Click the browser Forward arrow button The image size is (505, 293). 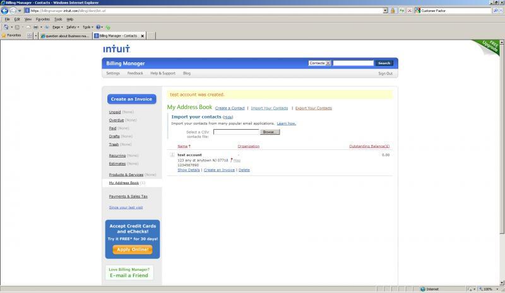13,11
